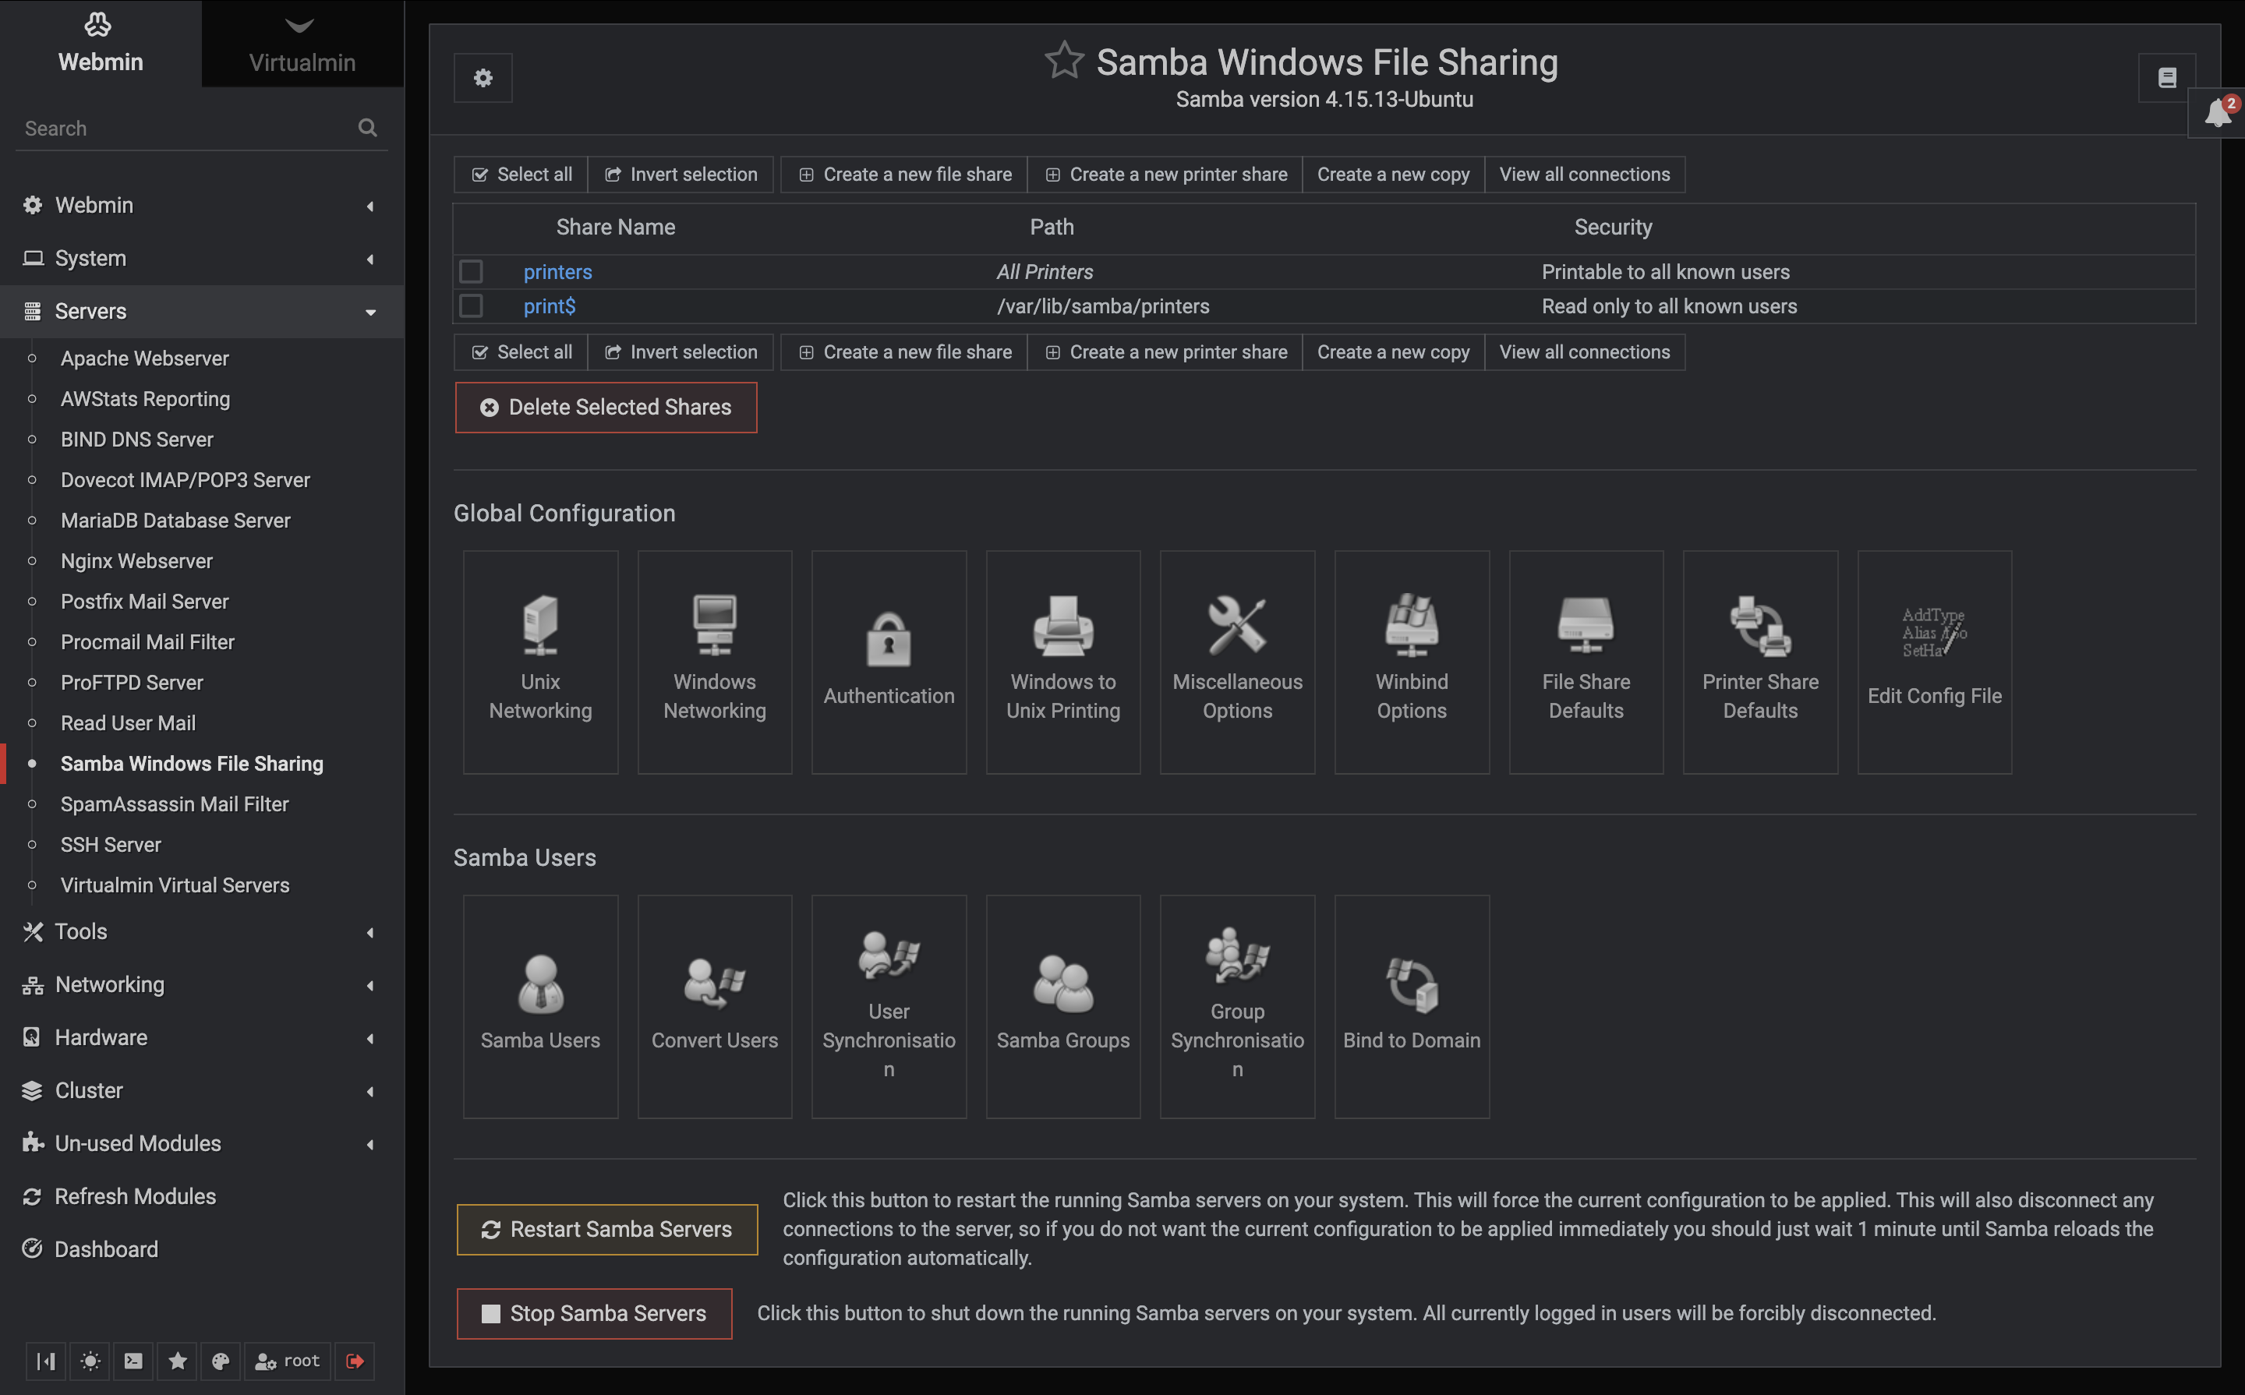Viewport: 2245px width, 1395px height.
Task: Open the command shell terminal icon
Action: point(133,1360)
